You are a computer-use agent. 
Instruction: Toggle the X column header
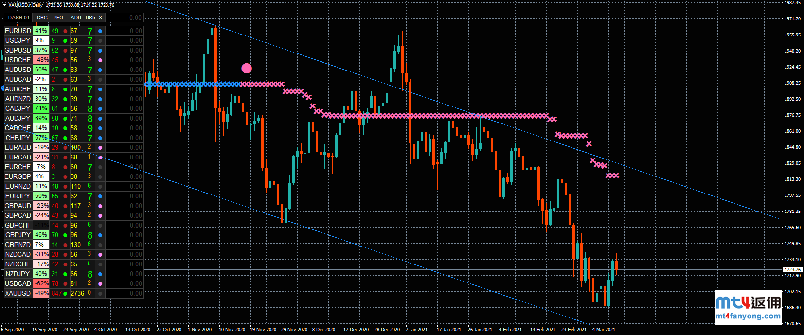coord(101,18)
